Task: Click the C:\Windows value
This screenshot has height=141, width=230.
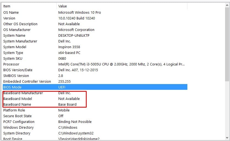Action: 68,127
